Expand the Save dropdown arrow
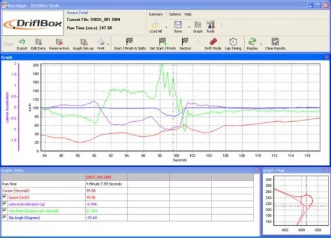This screenshot has height=238, width=331. coord(189,27)
